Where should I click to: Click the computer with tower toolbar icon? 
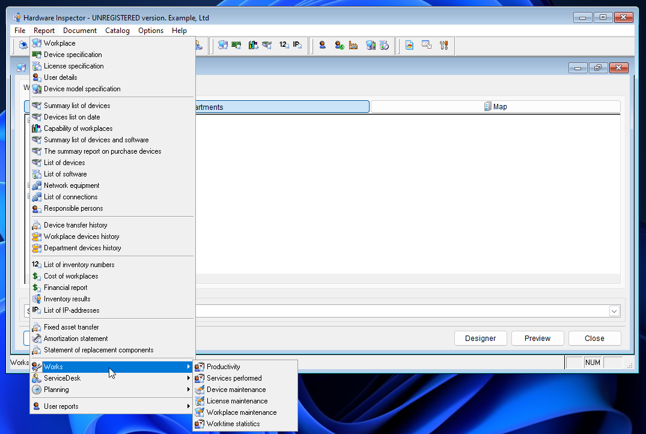(x=370, y=45)
